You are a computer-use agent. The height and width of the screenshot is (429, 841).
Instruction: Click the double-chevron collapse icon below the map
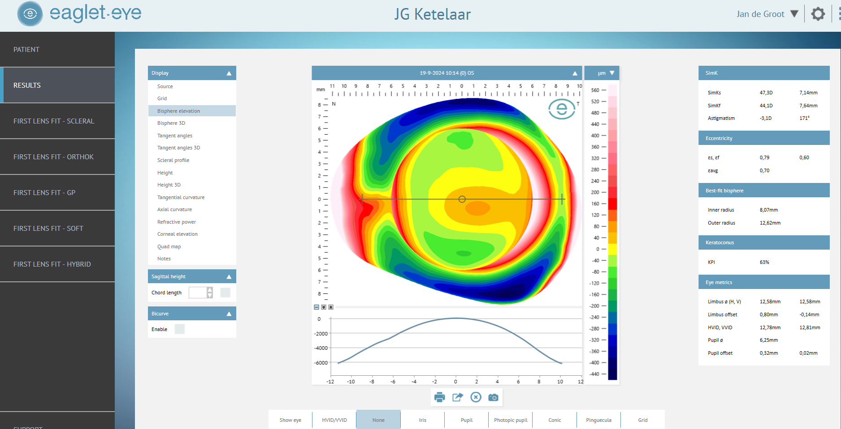324,307
